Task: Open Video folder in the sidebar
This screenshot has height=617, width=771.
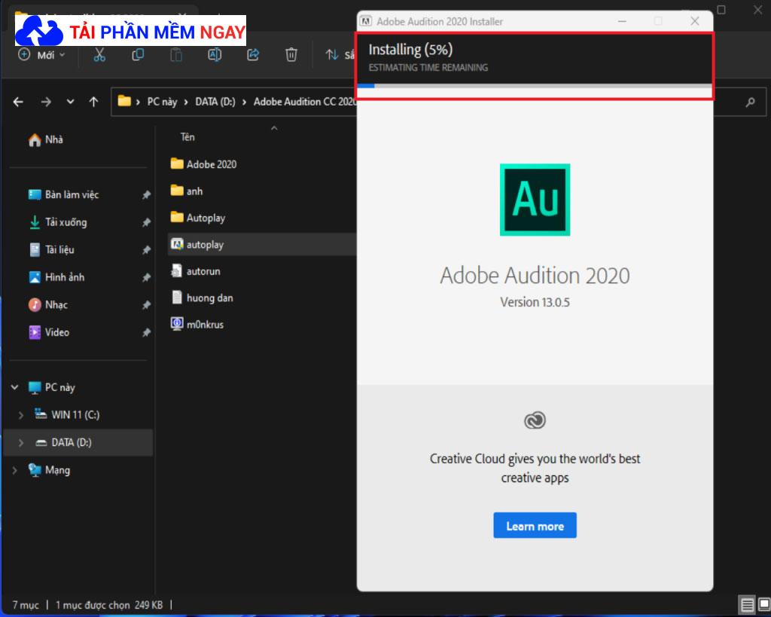Action: click(57, 333)
